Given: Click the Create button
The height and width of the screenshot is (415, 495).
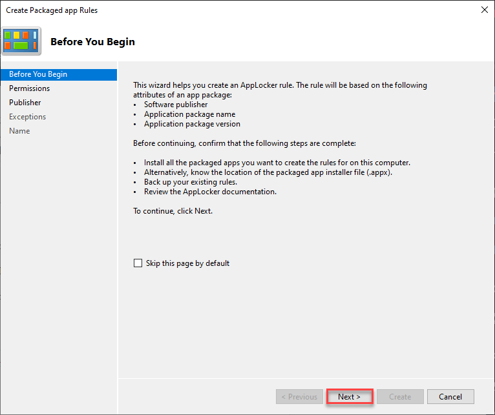Looking at the screenshot, I should coord(400,396).
